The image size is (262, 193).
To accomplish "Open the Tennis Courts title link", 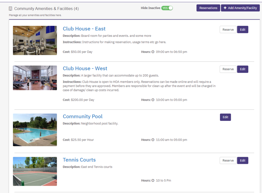I will tap(79, 160).
